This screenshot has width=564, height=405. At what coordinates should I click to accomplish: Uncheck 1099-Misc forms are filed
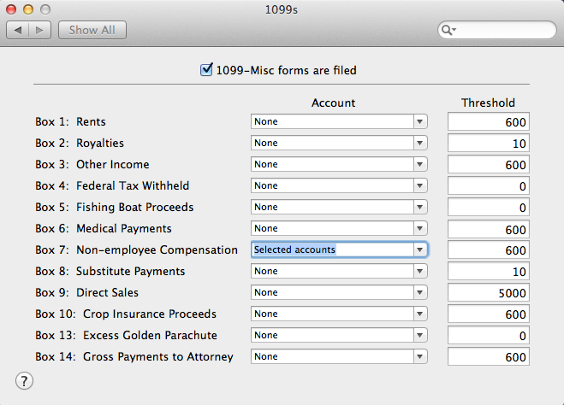[206, 70]
